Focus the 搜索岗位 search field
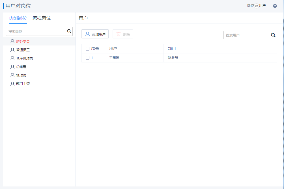This screenshot has width=284, height=189. 36,31
